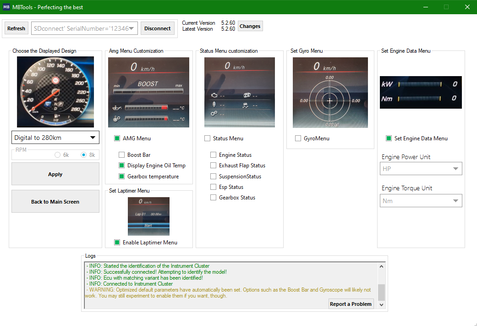Click the Report a Problem button
477x326 pixels.
[351, 304]
